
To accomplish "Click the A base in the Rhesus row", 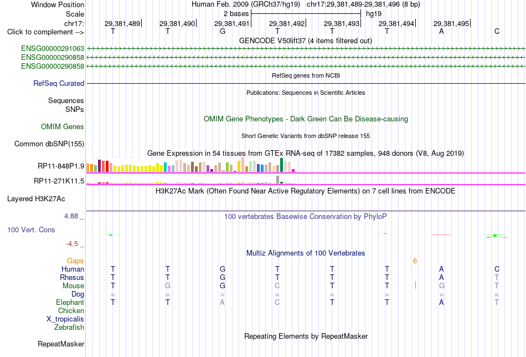I will [x=441, y=277].
